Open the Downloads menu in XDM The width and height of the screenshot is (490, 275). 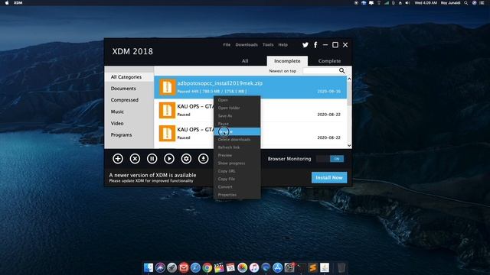coord(247,45)
